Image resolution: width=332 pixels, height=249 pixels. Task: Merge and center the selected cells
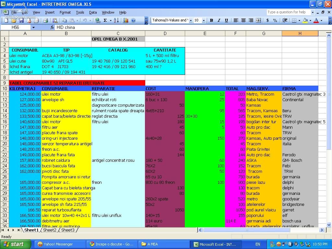pos(258,20)
